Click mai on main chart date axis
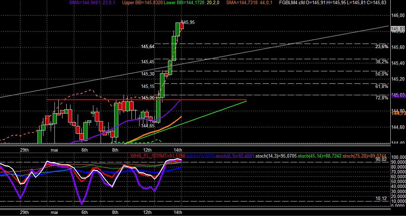Image resolution: width=406 pixels, height=216 pixels. tap(54, 150)
